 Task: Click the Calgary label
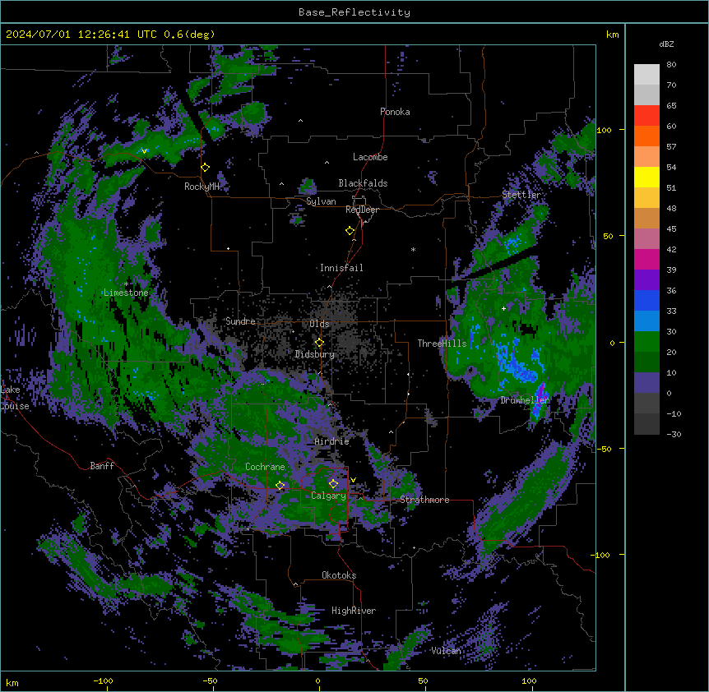pyautogui.click(x=328, y=496)
